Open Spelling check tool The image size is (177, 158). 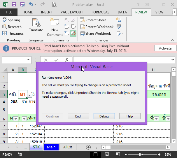11,20
